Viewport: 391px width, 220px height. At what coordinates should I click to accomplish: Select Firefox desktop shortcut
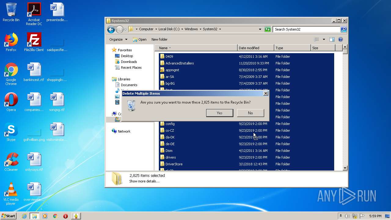[11, 42]
